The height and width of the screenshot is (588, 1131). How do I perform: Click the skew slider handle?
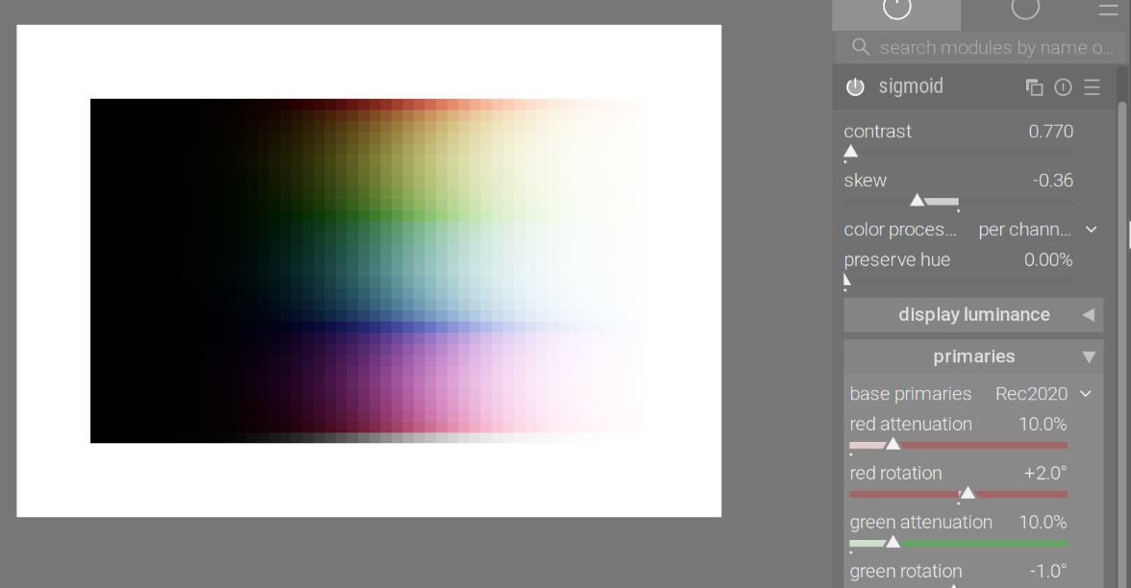point(917,201)
